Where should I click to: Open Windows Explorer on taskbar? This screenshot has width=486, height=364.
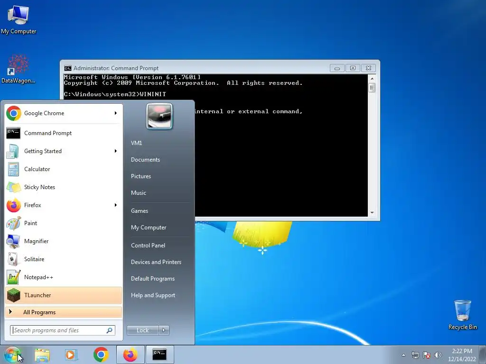click(42, 355)
